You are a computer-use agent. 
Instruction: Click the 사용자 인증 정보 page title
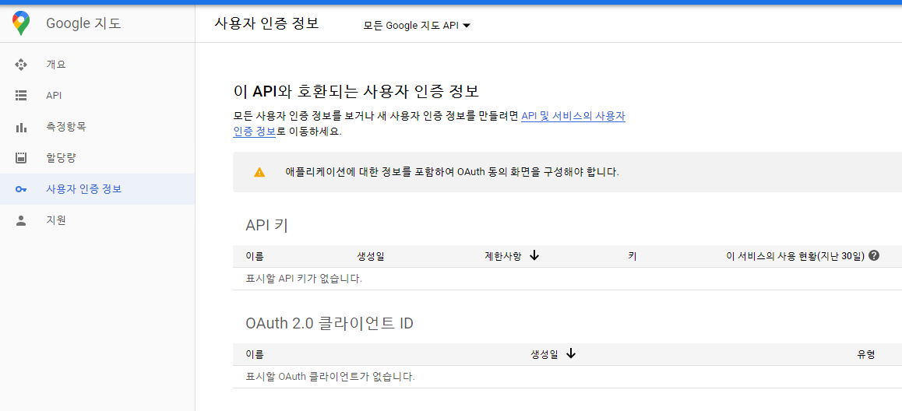(x=266, y=23)
